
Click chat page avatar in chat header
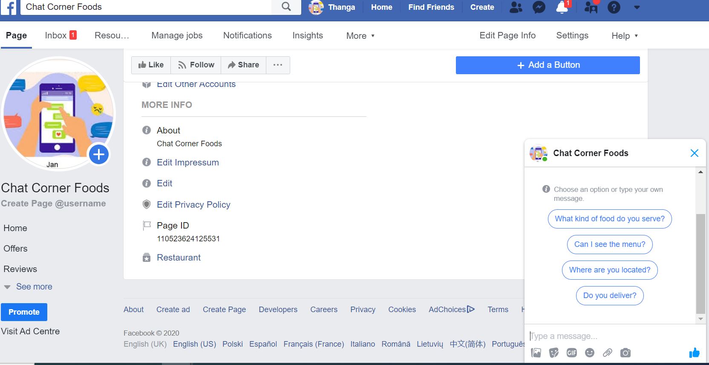point(539,153)
